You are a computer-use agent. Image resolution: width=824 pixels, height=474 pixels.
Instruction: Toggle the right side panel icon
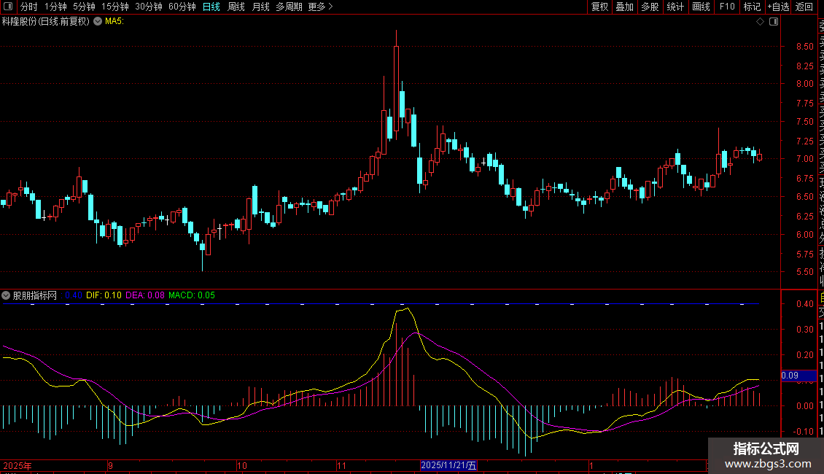point(774,22)
